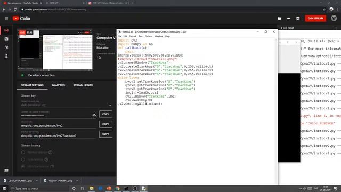Open a new browser tab

click(133, 3)
